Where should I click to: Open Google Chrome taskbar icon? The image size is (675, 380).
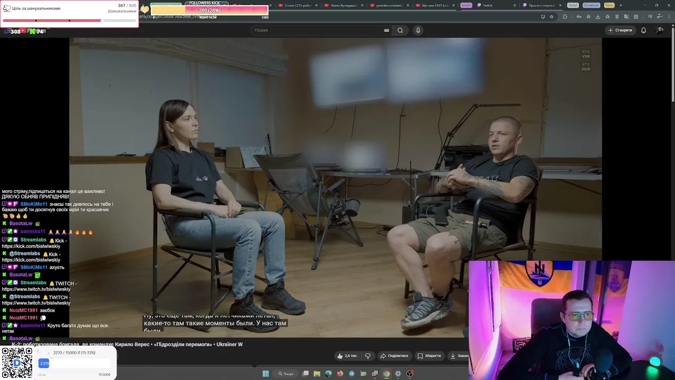[387, 374]
